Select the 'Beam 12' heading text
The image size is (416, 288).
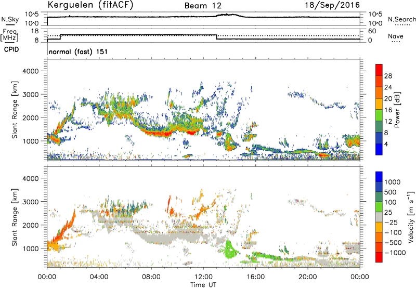click(203, 6)
